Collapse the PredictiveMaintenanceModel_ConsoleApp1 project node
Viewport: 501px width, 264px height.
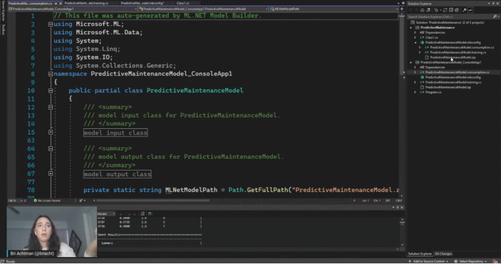[411, 62]
